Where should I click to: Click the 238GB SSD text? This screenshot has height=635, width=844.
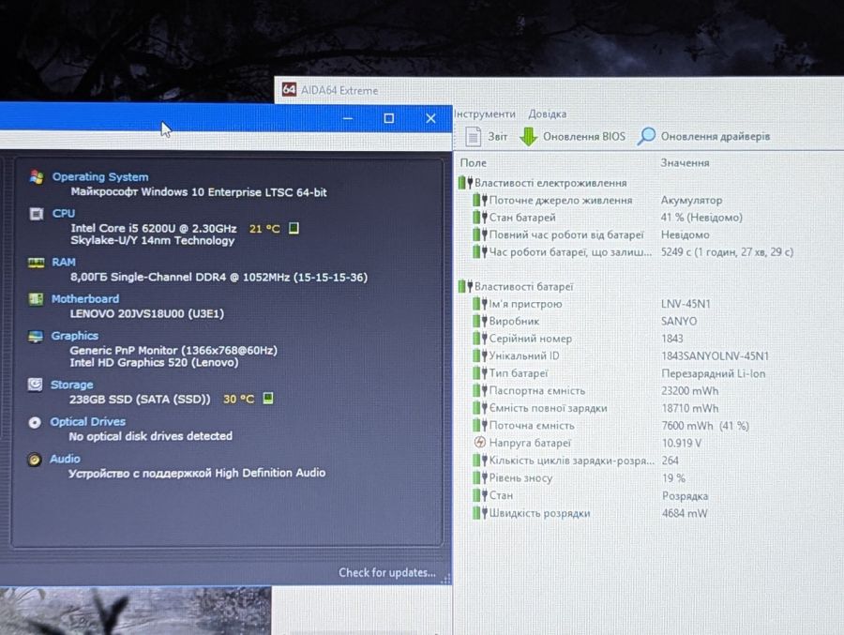(140, 399)
